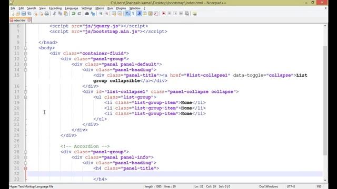
Task: Start macro recording with red dot
Action: click(164, 14)
